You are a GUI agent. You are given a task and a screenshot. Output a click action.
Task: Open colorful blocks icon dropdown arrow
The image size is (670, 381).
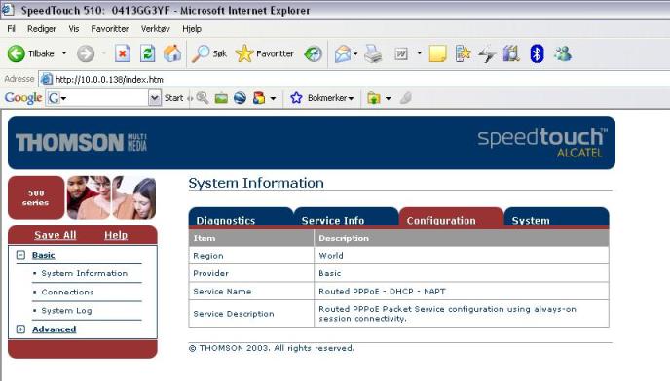coord(273,98)
